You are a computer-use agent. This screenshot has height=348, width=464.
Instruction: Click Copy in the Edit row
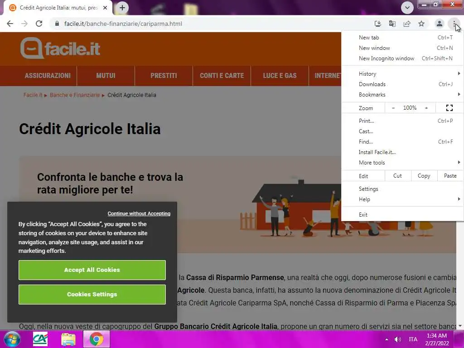424,176
